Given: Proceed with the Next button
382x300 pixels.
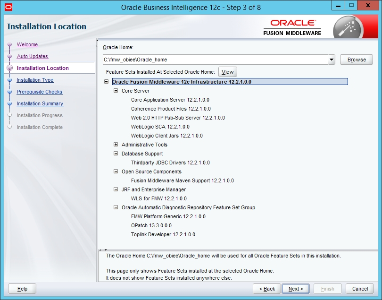Looking at the screenshot, I should pyautogui.click(x=296, y=289).
